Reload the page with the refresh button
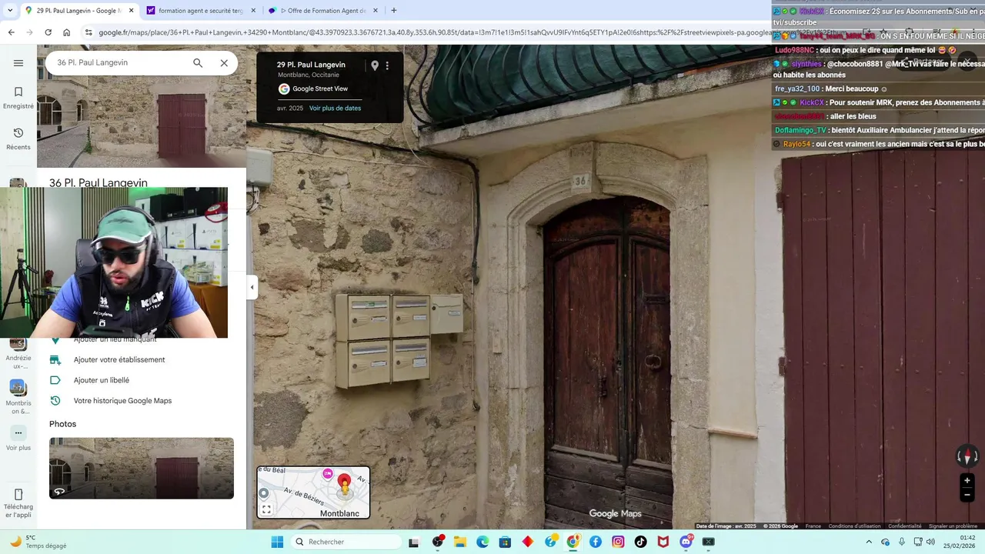This screenshot has width=985, height=554. (48, 32)
